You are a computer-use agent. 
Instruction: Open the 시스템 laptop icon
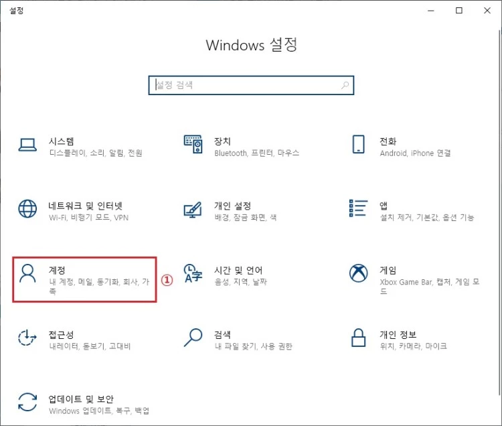click(x=27, y=145)
